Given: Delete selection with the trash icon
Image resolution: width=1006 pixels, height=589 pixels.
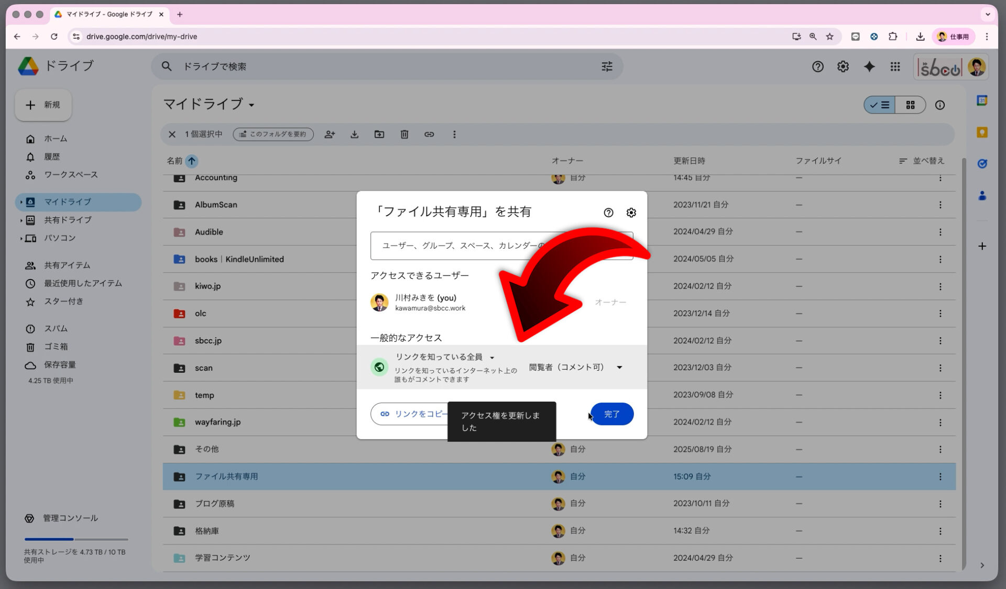Looking at the screenshot, I should (x=404, y=135).
